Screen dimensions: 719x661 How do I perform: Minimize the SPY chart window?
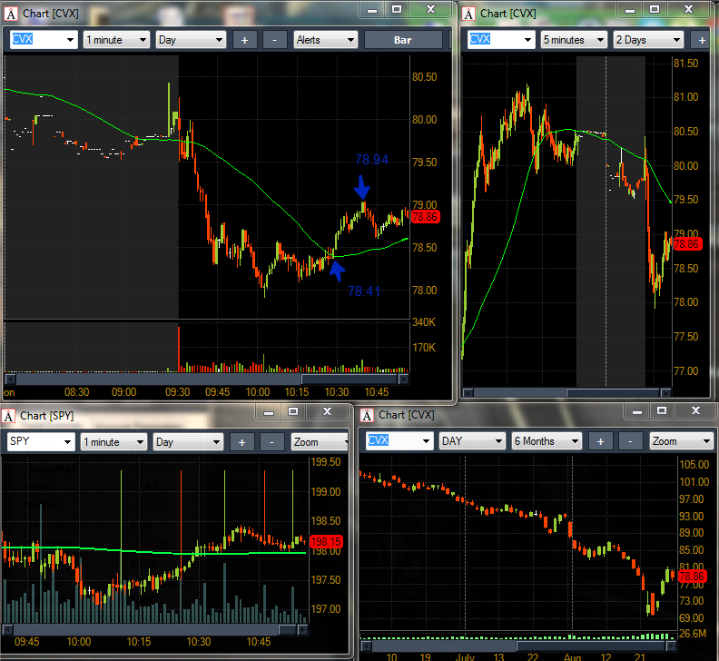(269, 412)
